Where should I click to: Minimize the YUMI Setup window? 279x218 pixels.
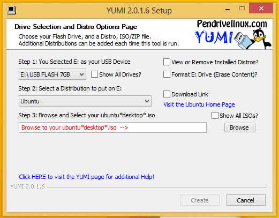tap(228, 9)
